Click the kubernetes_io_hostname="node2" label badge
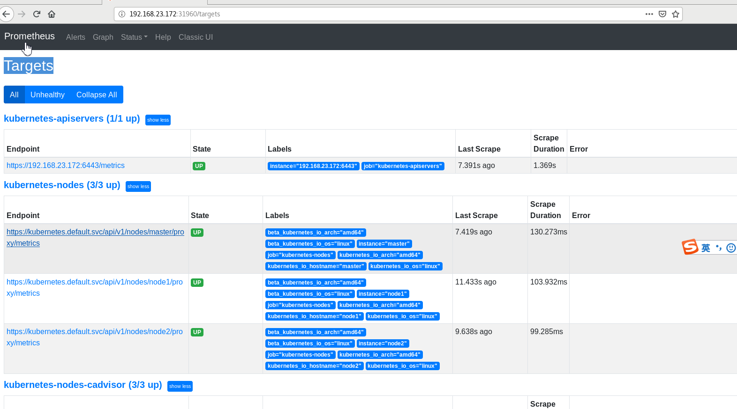 (x=315, y=366)
